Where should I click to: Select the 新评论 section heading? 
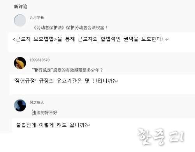point(21,7)
